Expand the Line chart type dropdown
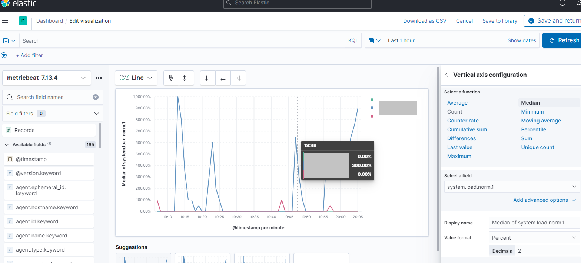Screen dimensions: 581x263 tap(136, 78)
